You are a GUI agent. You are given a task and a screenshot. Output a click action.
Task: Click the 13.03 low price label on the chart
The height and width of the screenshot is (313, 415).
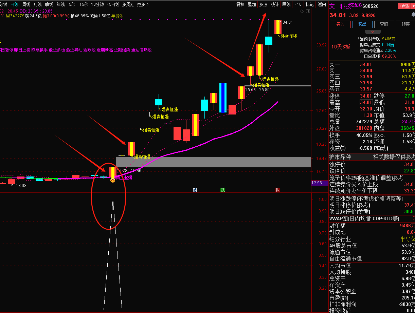(21, 185)
